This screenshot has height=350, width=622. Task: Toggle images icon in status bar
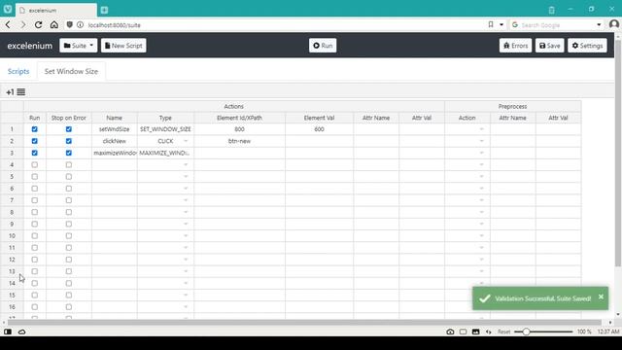(x=475, y=332)
